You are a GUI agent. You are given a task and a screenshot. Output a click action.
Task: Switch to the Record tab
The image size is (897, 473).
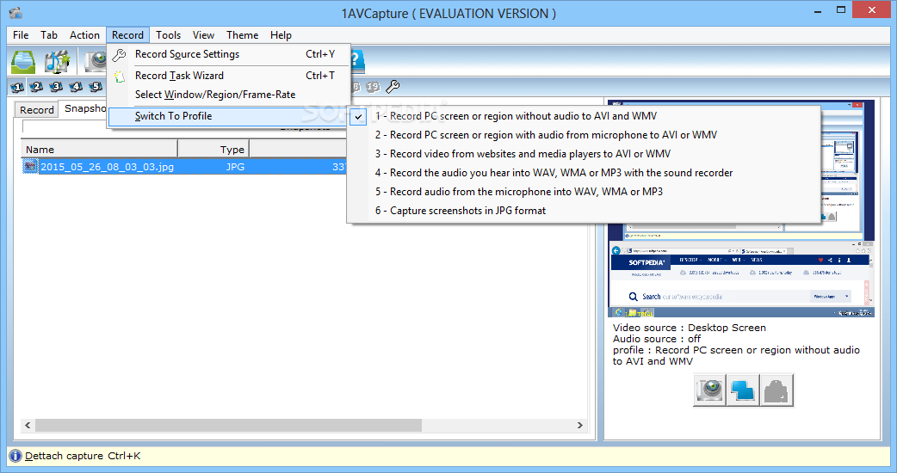coord(37,110)
